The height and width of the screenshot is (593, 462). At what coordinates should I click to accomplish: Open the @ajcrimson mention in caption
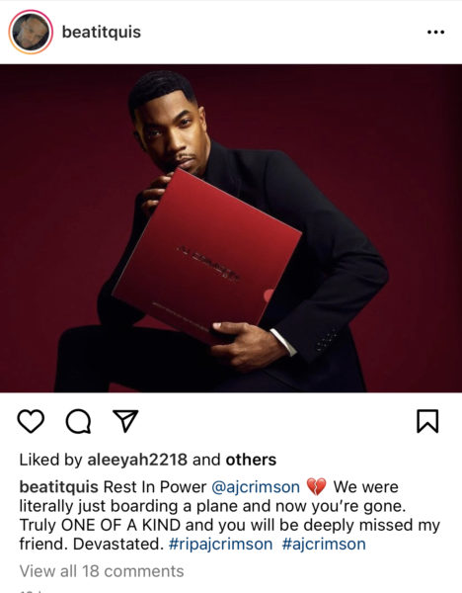(256, 487)
